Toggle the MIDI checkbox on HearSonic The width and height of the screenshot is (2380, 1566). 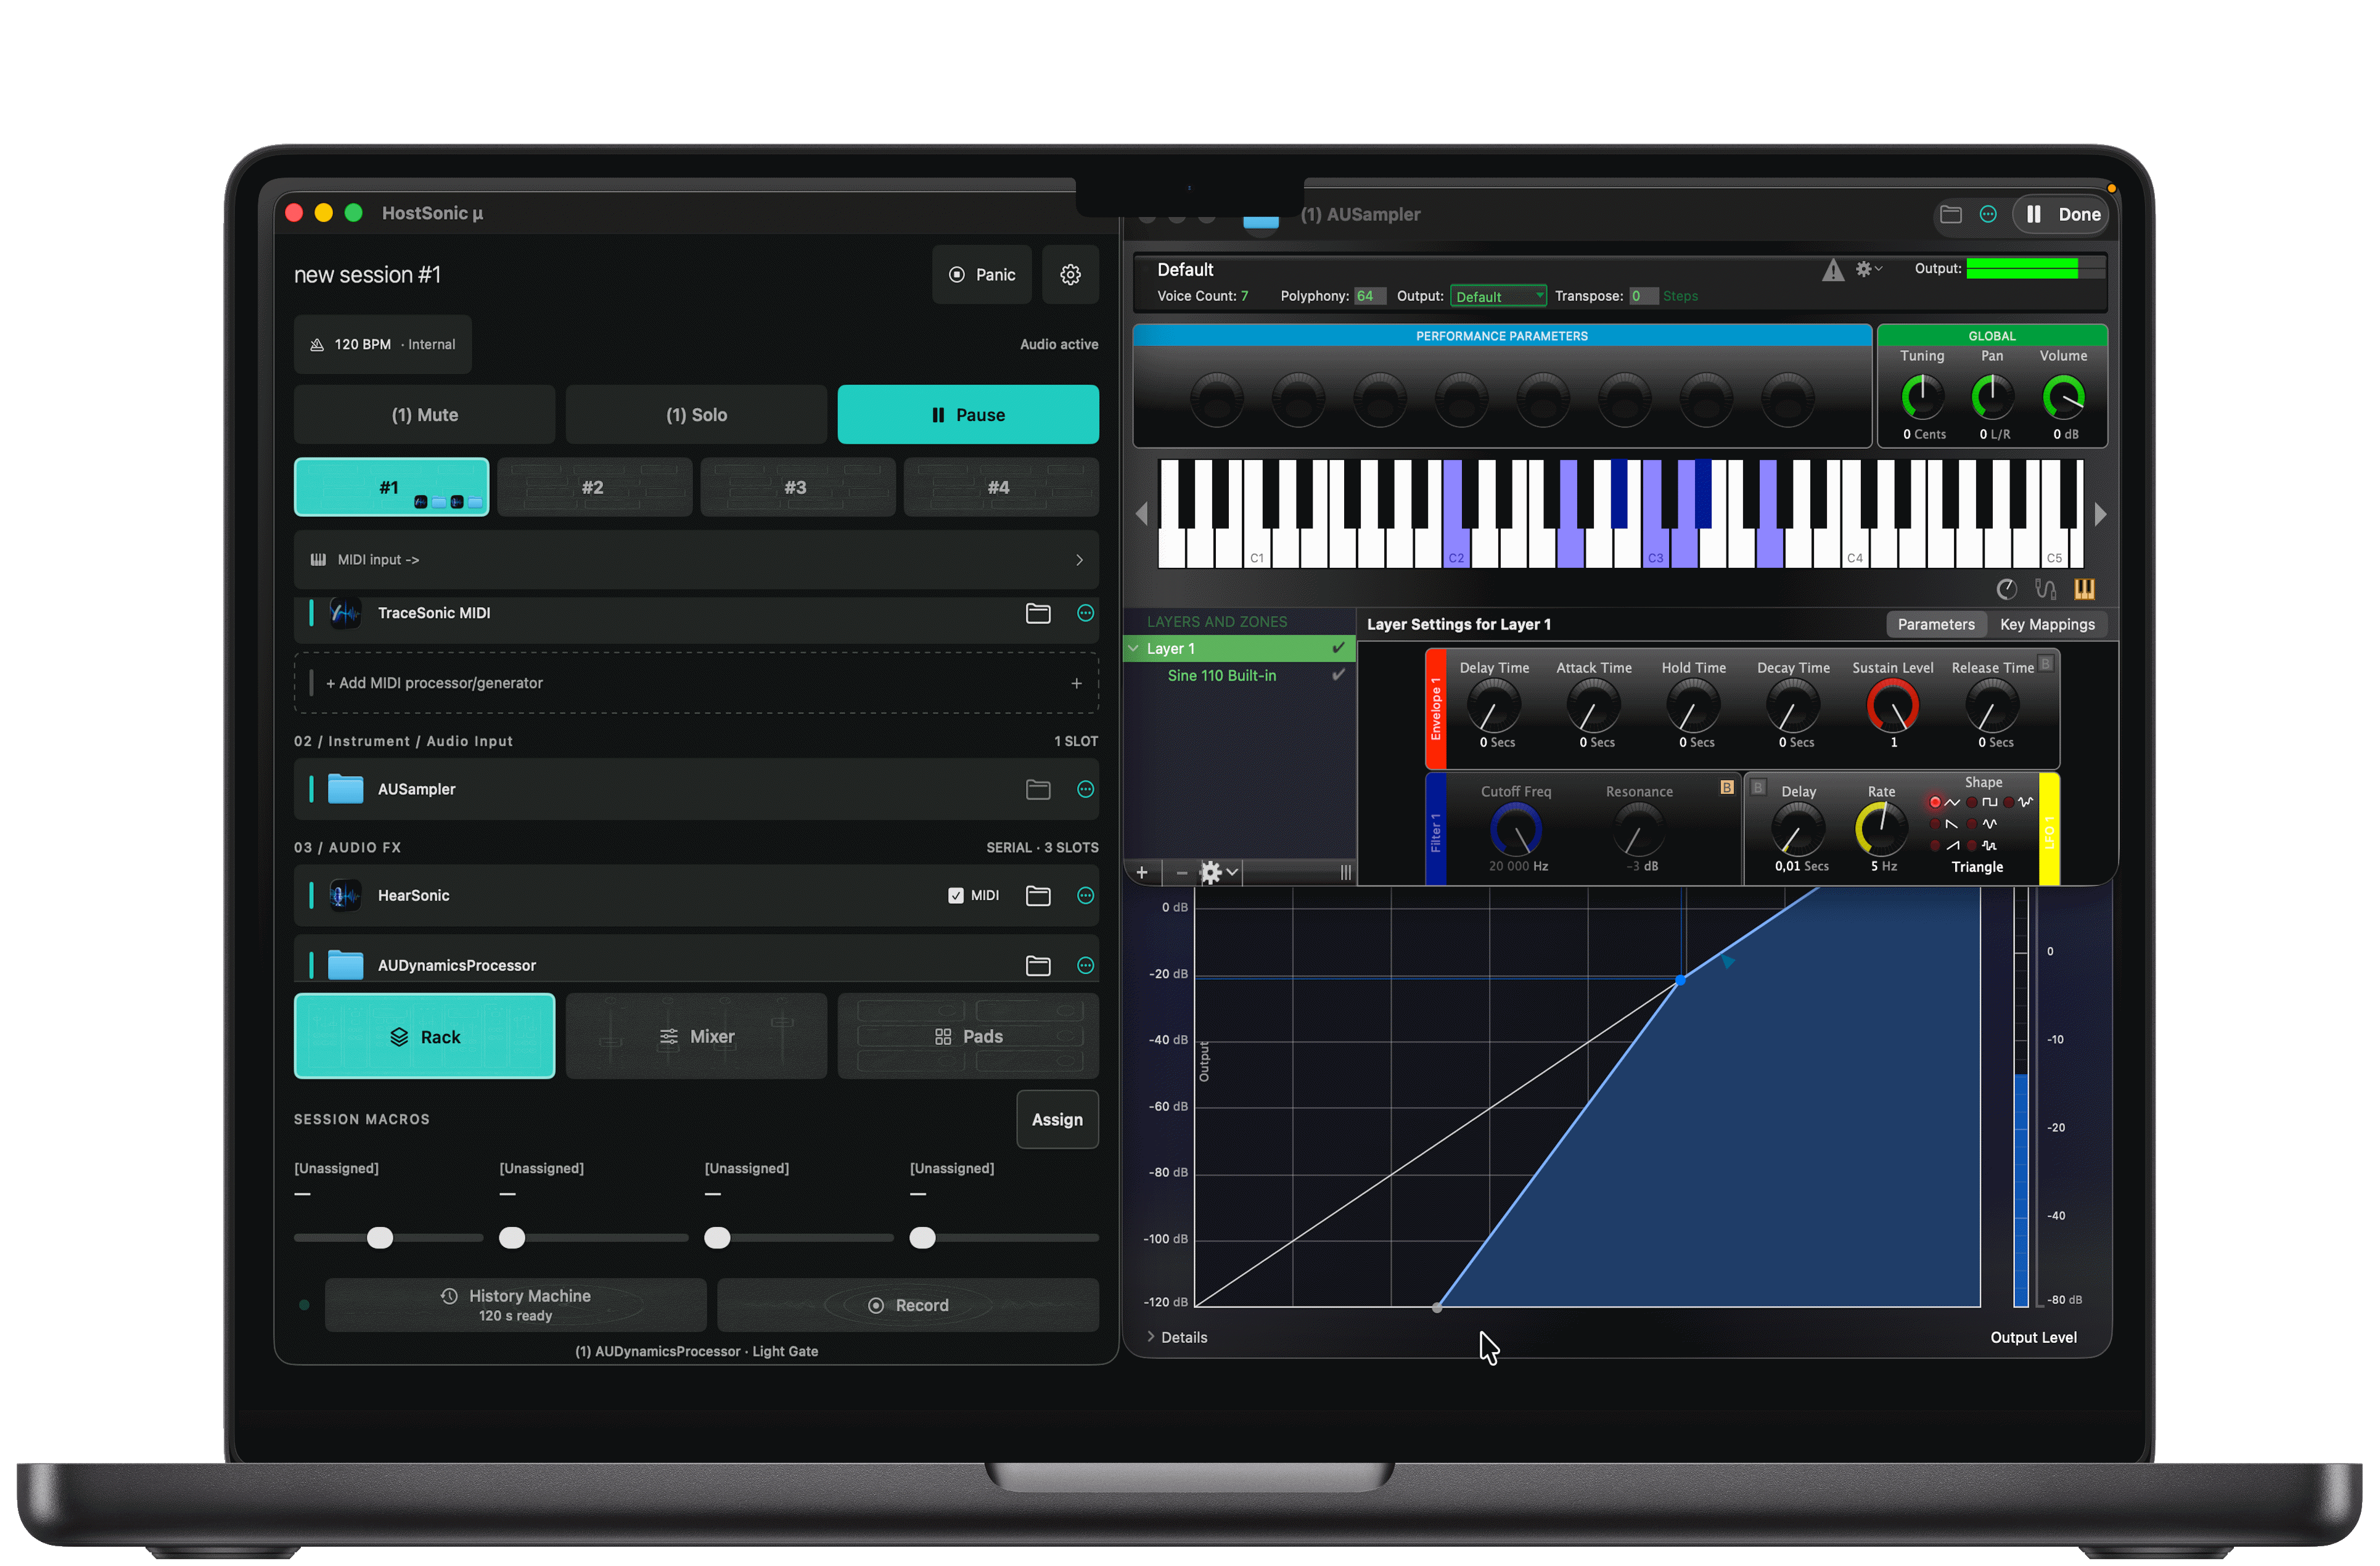pos(955,895)
